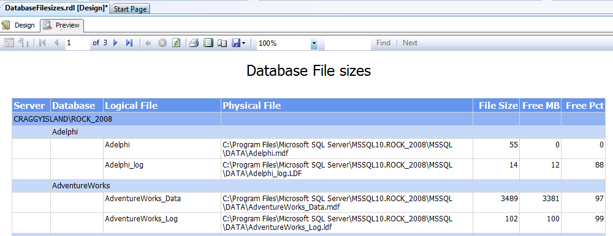Image resolution: width=613 pixels, height=236 pixels.
Task: Go to next report page
Action: 115,43
